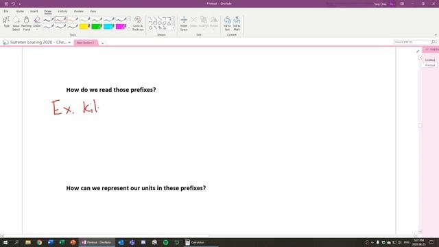The height and width of the screenshot is (247, 439).
Task: Click the Windows Start button
Action: 5,242
